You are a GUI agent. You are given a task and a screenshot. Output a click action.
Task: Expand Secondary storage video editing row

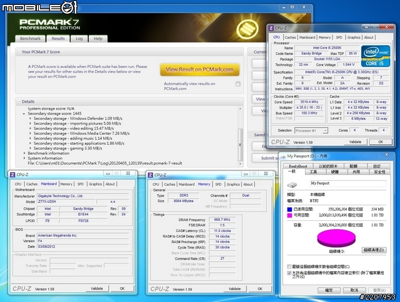tap(30, 129)
